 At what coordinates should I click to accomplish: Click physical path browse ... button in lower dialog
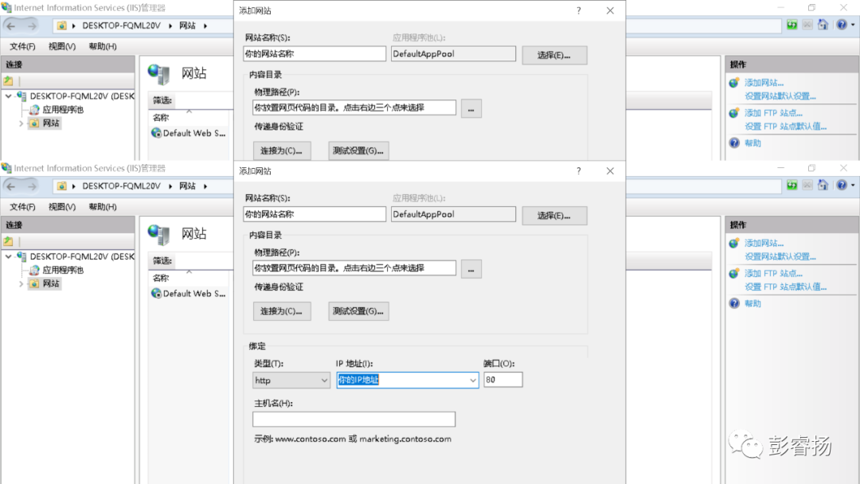coord(471,269)
